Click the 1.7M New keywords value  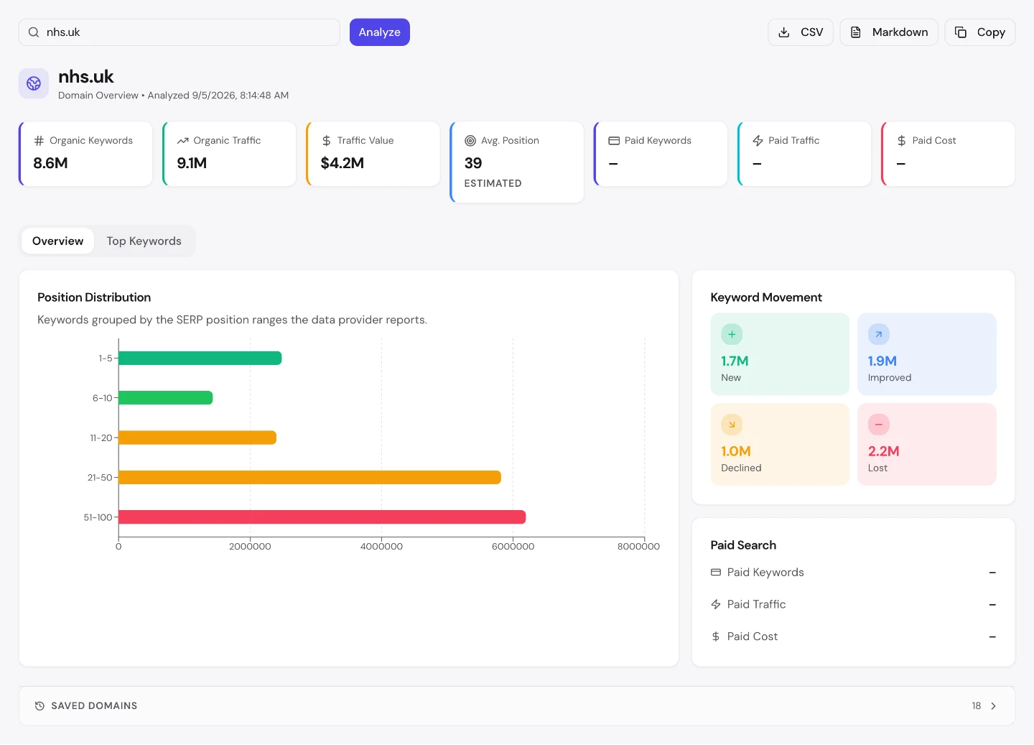[x=735, y=361]
